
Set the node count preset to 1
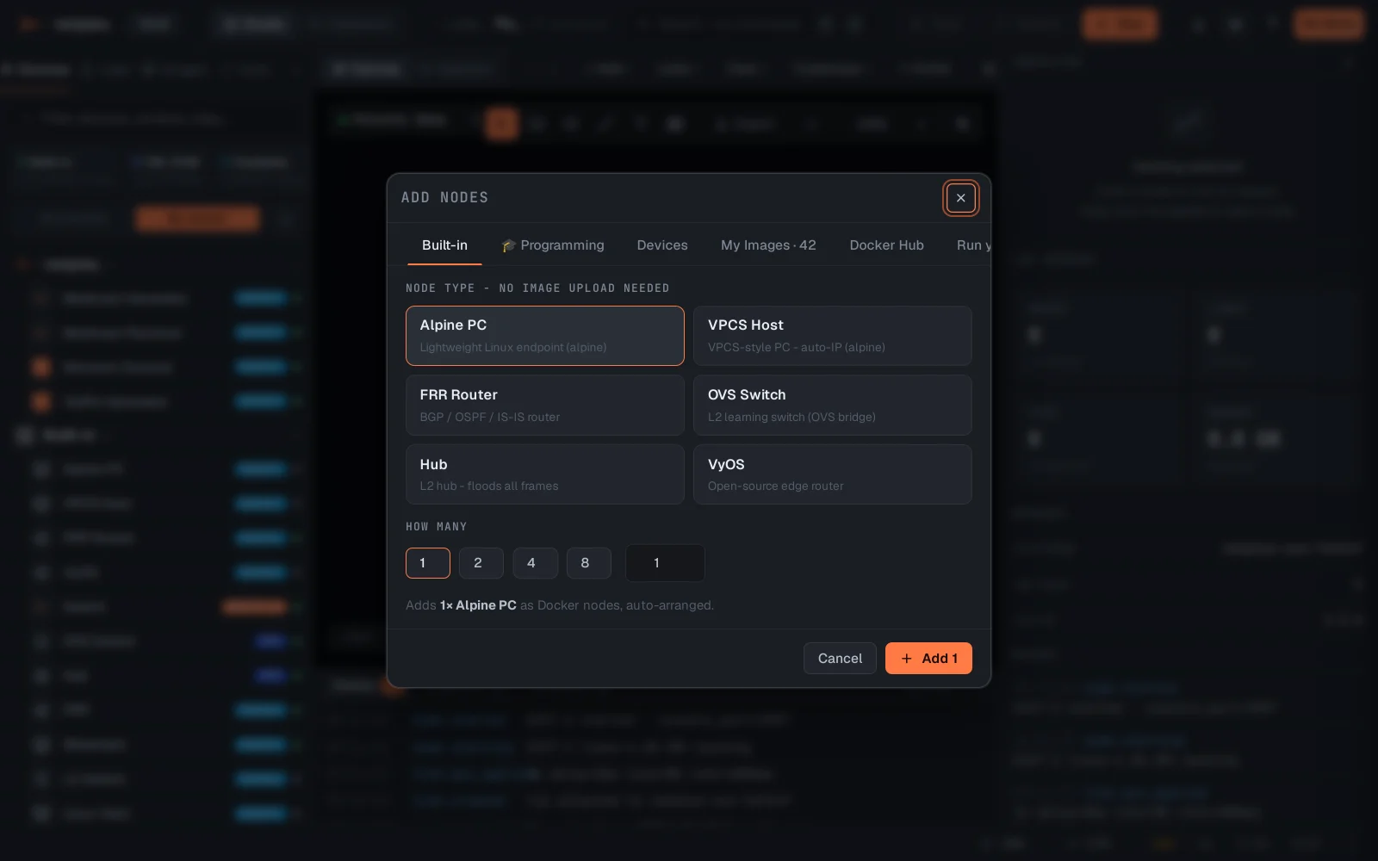(x=428, y=563)
